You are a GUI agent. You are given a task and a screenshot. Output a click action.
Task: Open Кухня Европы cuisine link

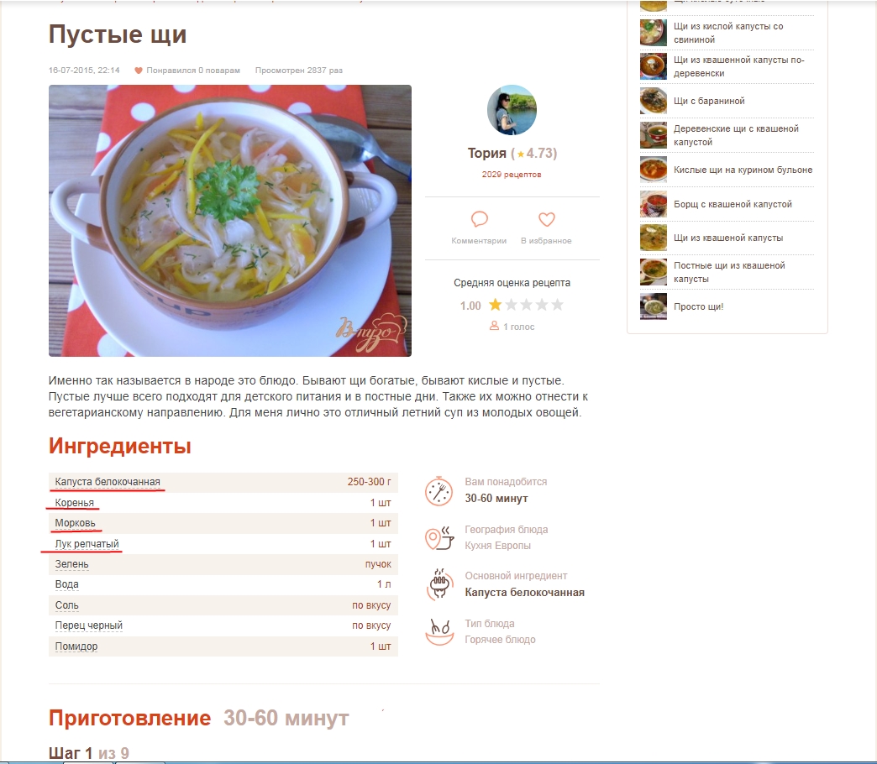click(x=498, y=546)
